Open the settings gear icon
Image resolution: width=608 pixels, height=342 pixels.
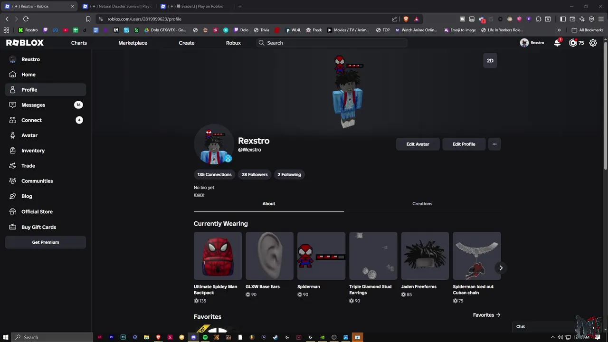(593, 43)
